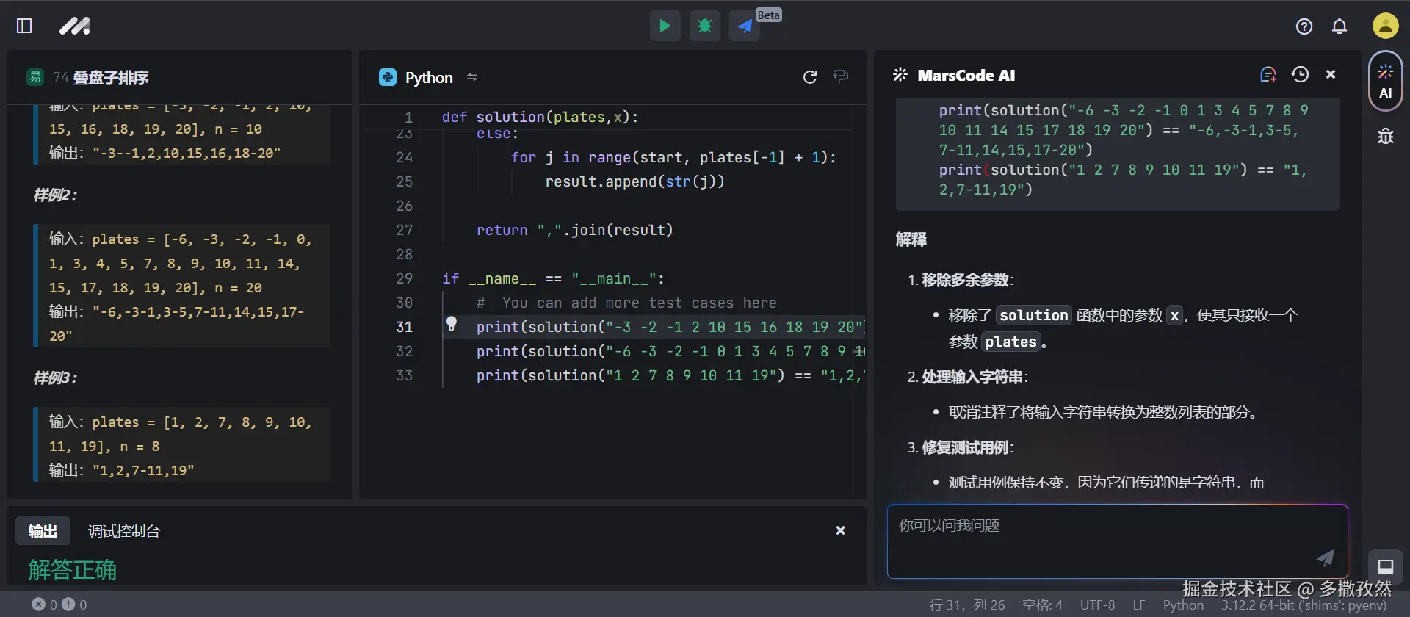The image size is (1410, 617).
Task: Close the MarsCode AI panel
Action: 1331,74
